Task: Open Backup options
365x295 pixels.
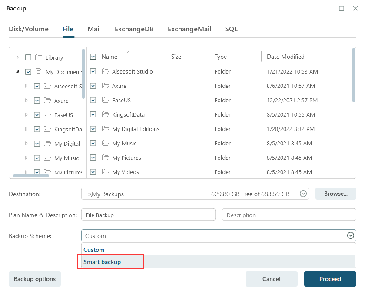Action: 35,279
